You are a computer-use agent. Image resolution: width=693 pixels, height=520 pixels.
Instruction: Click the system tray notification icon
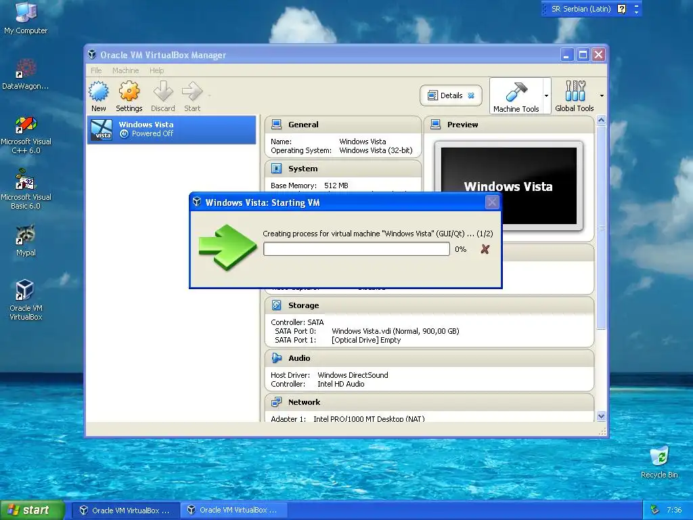[x=654, y=510]
